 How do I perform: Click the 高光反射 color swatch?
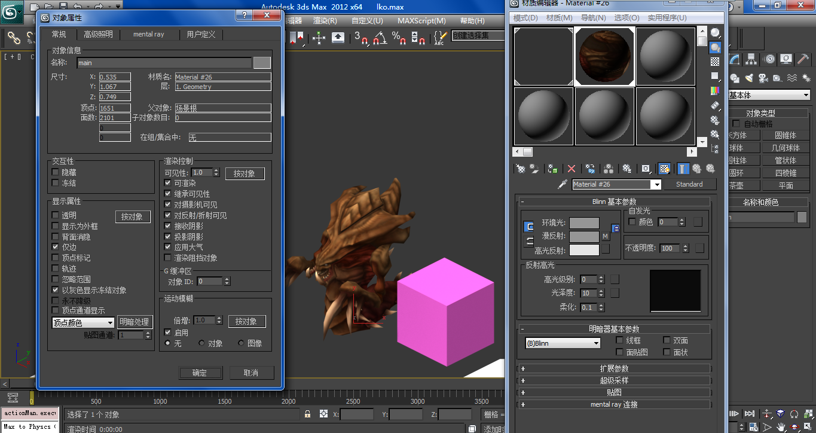coord(584,250)
